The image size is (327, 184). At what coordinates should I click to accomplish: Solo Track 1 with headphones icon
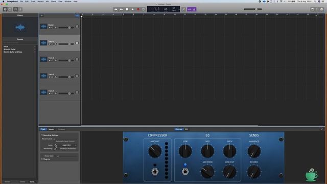tap(53, 44)
